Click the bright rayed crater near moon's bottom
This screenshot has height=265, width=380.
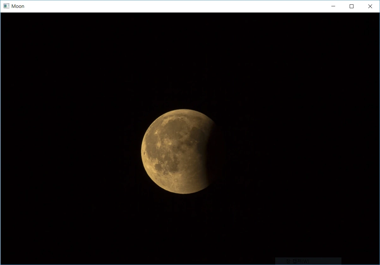point(176,181)
